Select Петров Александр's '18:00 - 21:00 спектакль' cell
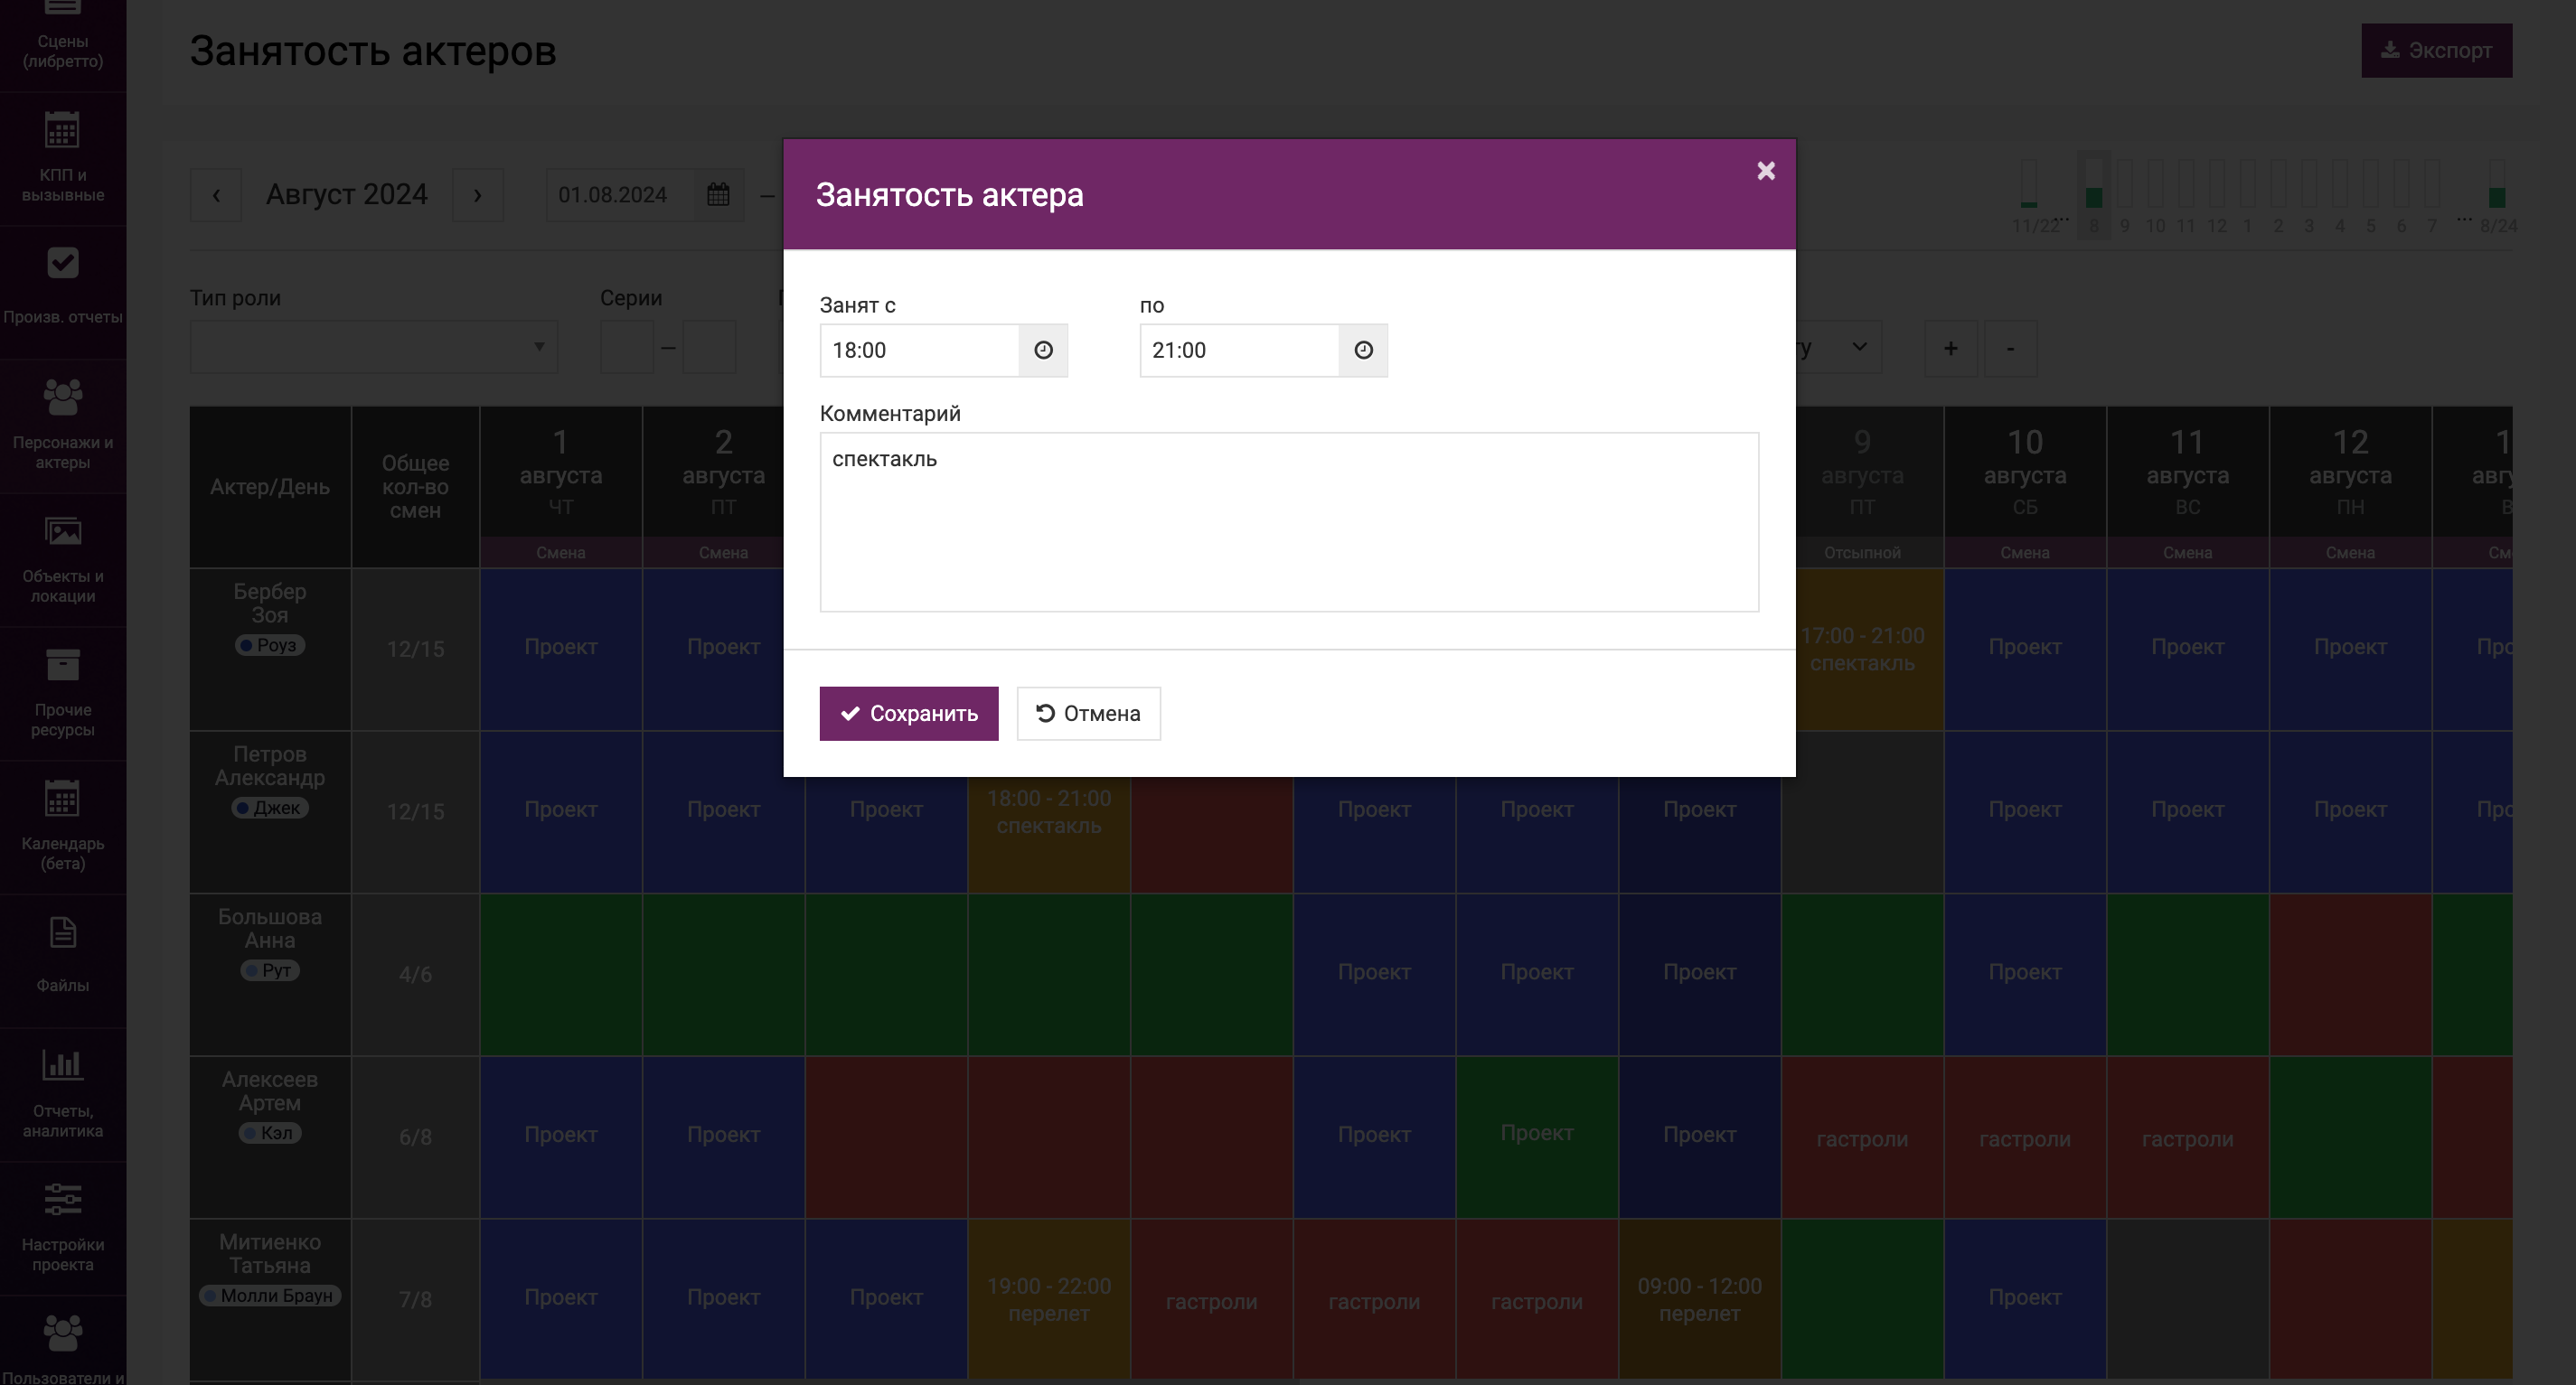Screen dimensions: 2576x1385 click(1049, 836)
